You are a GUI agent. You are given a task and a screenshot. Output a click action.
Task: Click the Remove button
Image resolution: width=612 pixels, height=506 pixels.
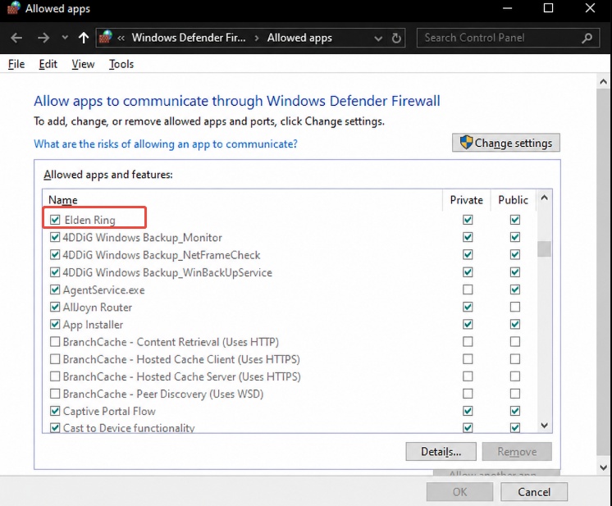click(517, 451)
